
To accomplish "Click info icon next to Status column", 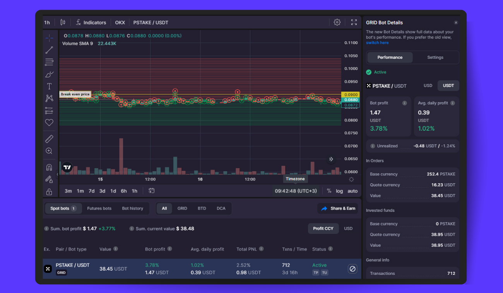I will pos(330,249).
